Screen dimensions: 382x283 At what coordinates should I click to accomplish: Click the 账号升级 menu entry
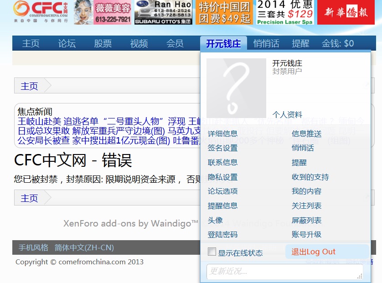click(x=306, y=234)
